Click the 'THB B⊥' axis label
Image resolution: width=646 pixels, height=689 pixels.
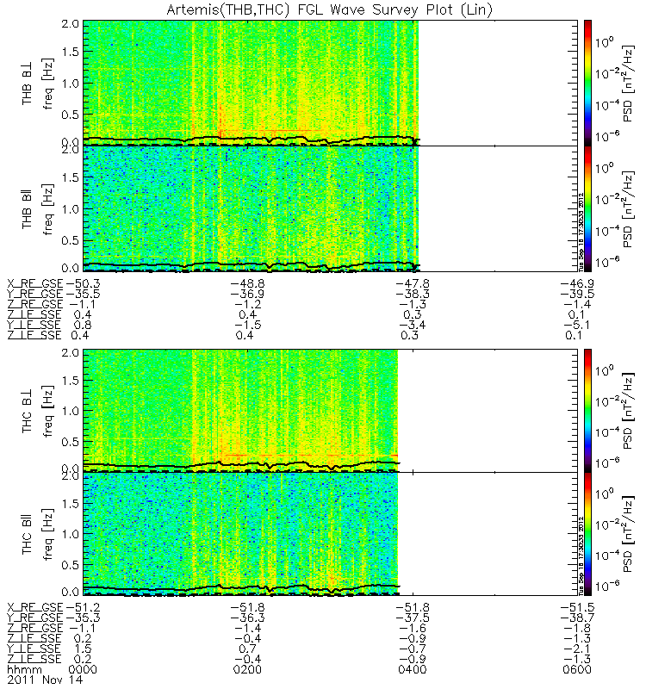click(x=27, y=85)
